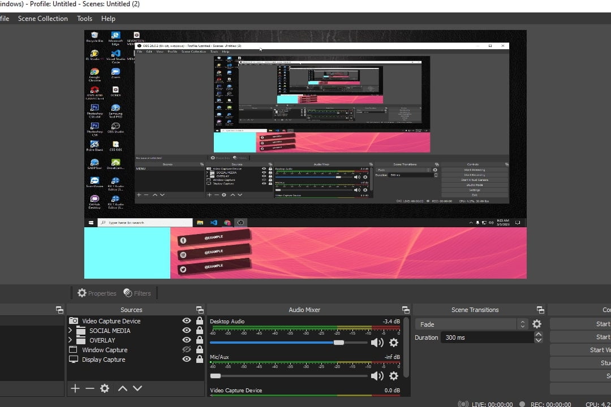Toggle lock on SOCIAL MEDIA group

[x=200, y=330]
